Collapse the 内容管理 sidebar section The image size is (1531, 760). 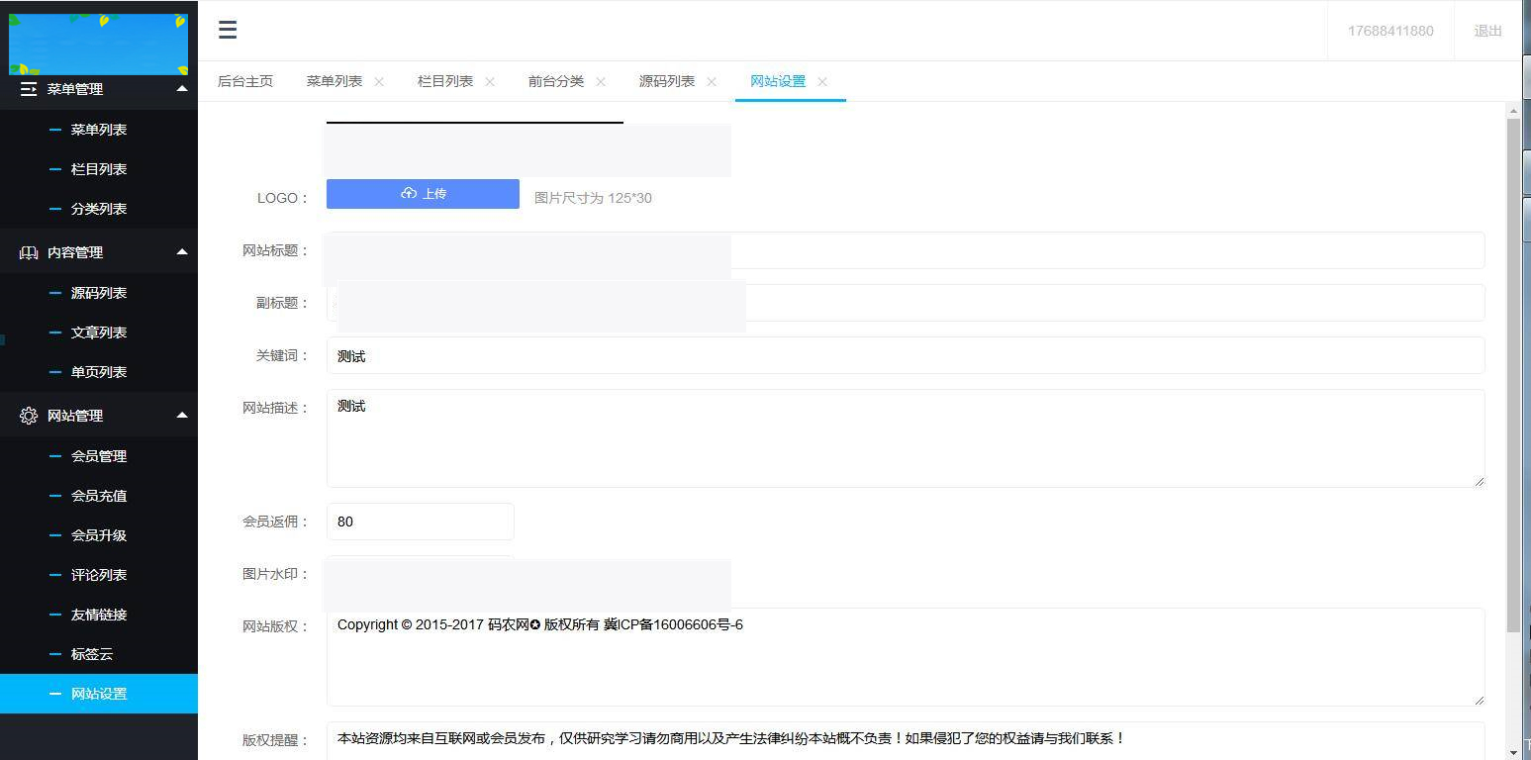182,252
